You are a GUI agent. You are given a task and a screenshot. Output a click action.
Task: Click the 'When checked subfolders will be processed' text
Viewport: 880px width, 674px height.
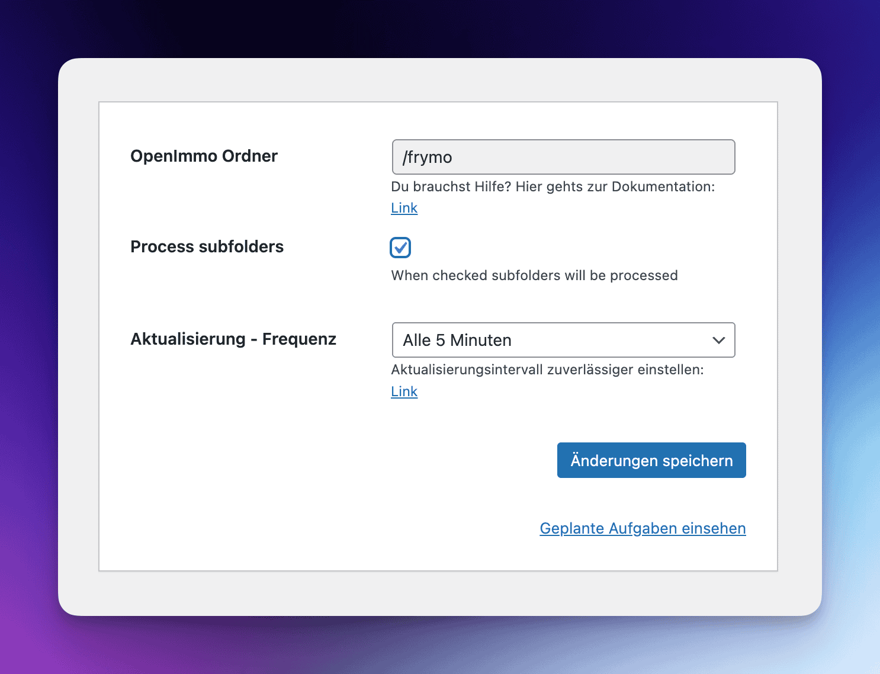pyautogui.click(x=534, y=275)
